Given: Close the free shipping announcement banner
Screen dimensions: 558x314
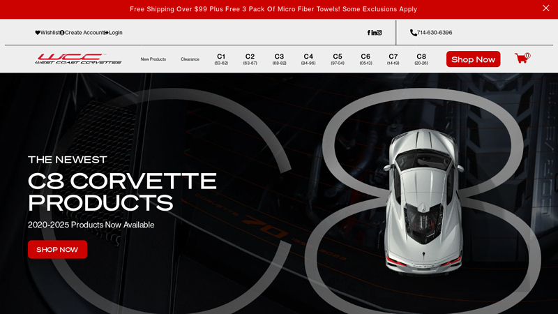Looking at the screenshot, I should [545, 8].
